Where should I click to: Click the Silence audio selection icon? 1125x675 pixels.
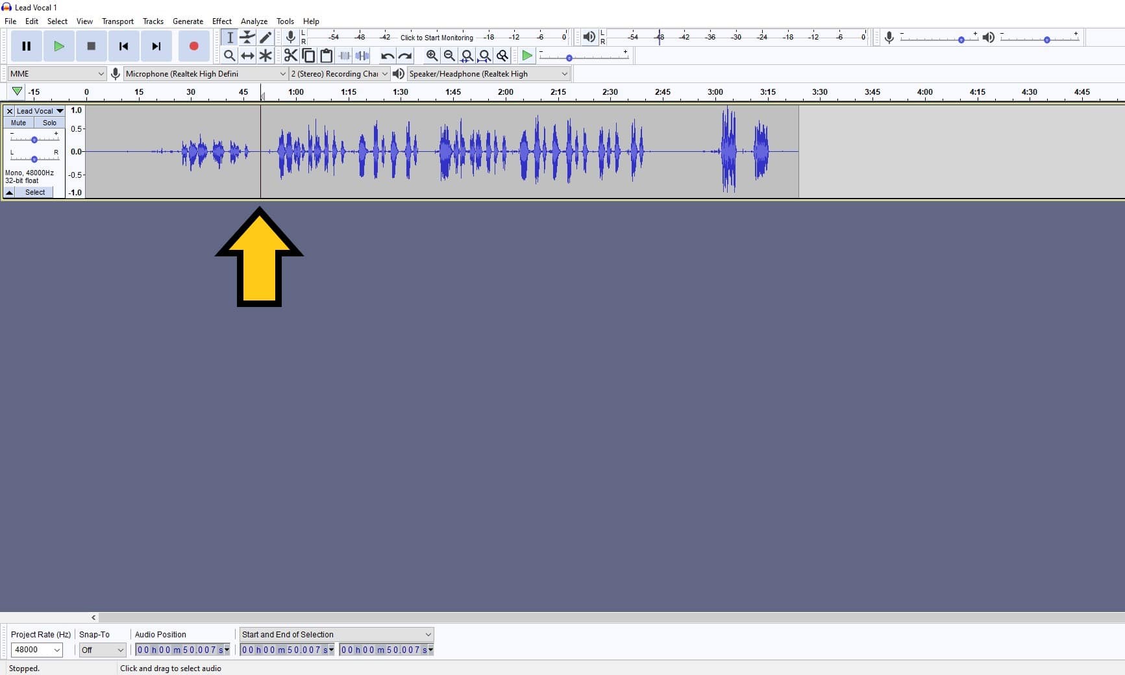[362, 56]
